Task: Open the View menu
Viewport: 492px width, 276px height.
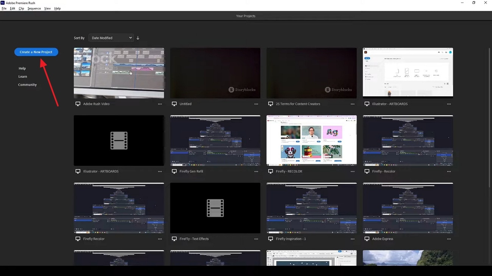Action: pos(47,8)
